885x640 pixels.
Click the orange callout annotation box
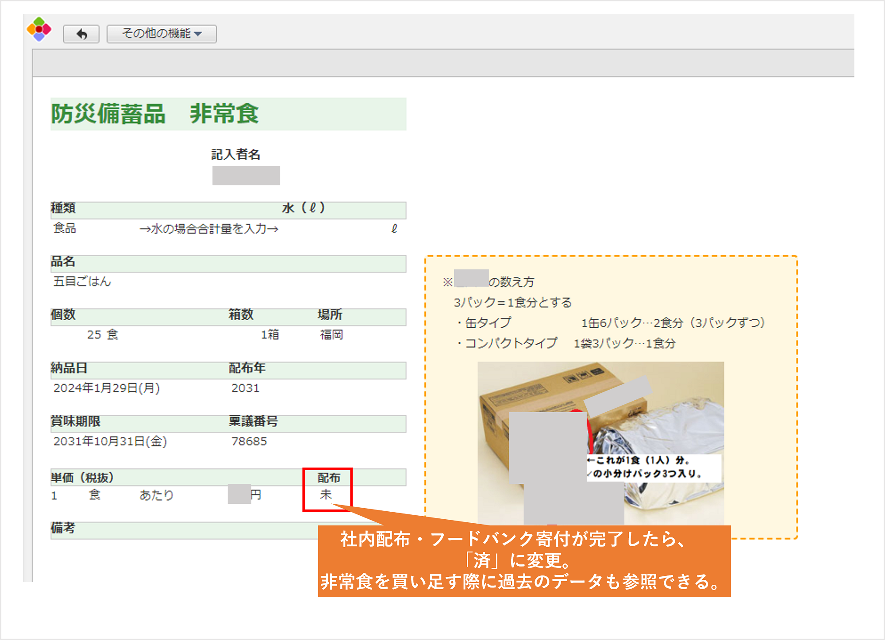pyautogui.click(x=524, y=561)
